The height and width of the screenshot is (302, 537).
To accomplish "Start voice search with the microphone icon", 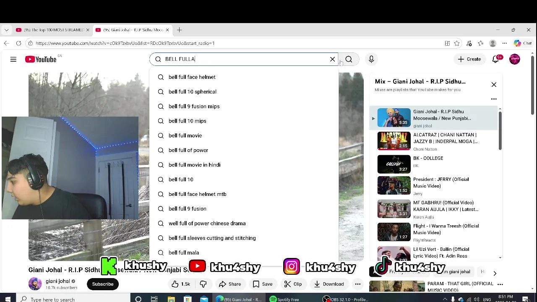I will [x=371, y=59].
